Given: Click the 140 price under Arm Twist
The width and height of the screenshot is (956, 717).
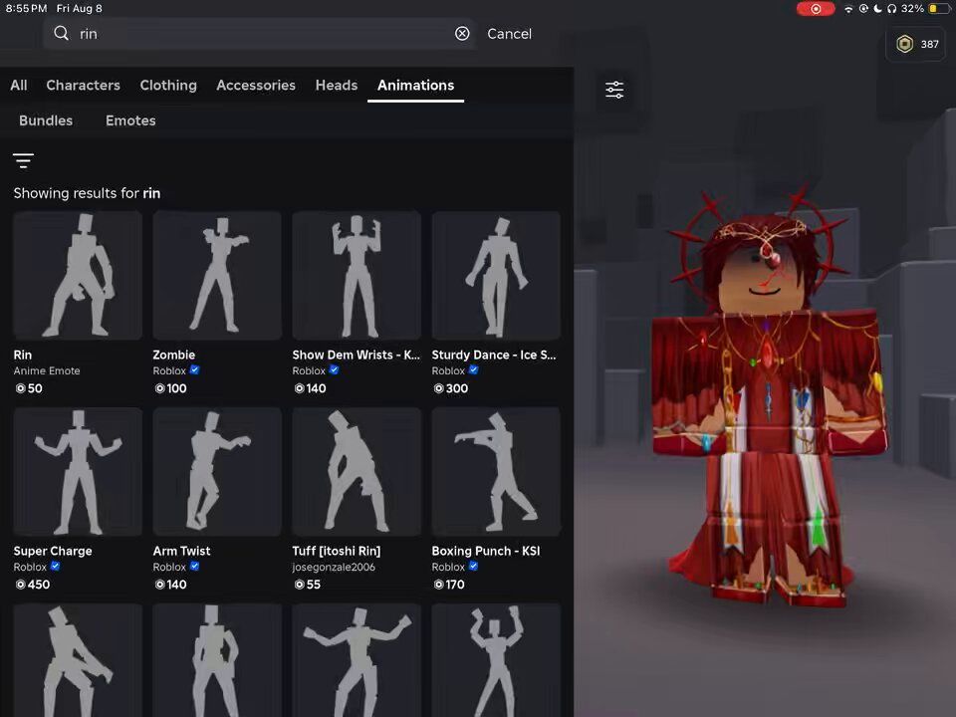Looking at the screenshot, I should [x=170, y=585].
